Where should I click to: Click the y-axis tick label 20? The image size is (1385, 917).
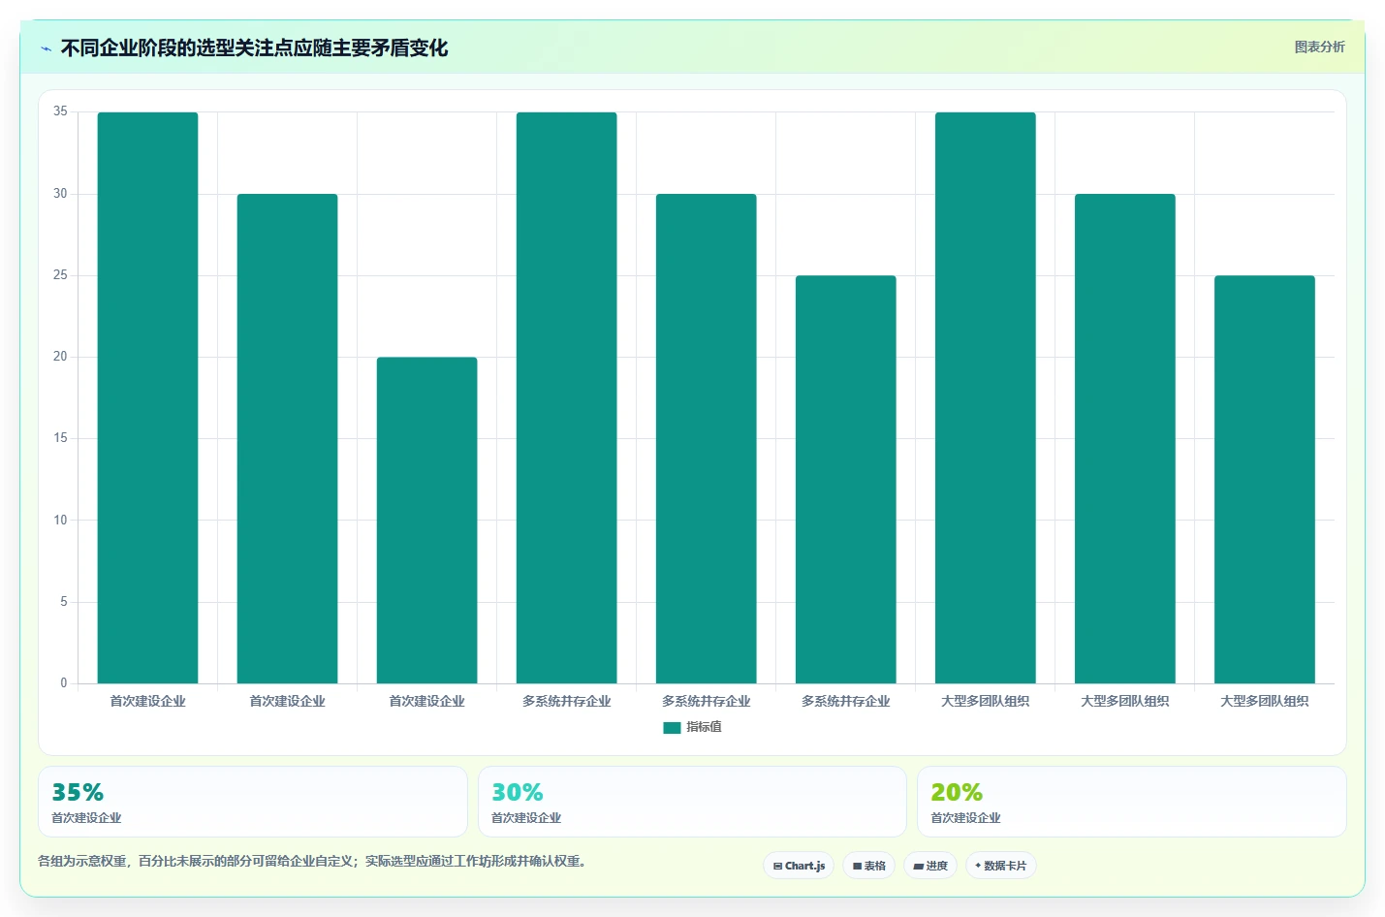(60, 357)
